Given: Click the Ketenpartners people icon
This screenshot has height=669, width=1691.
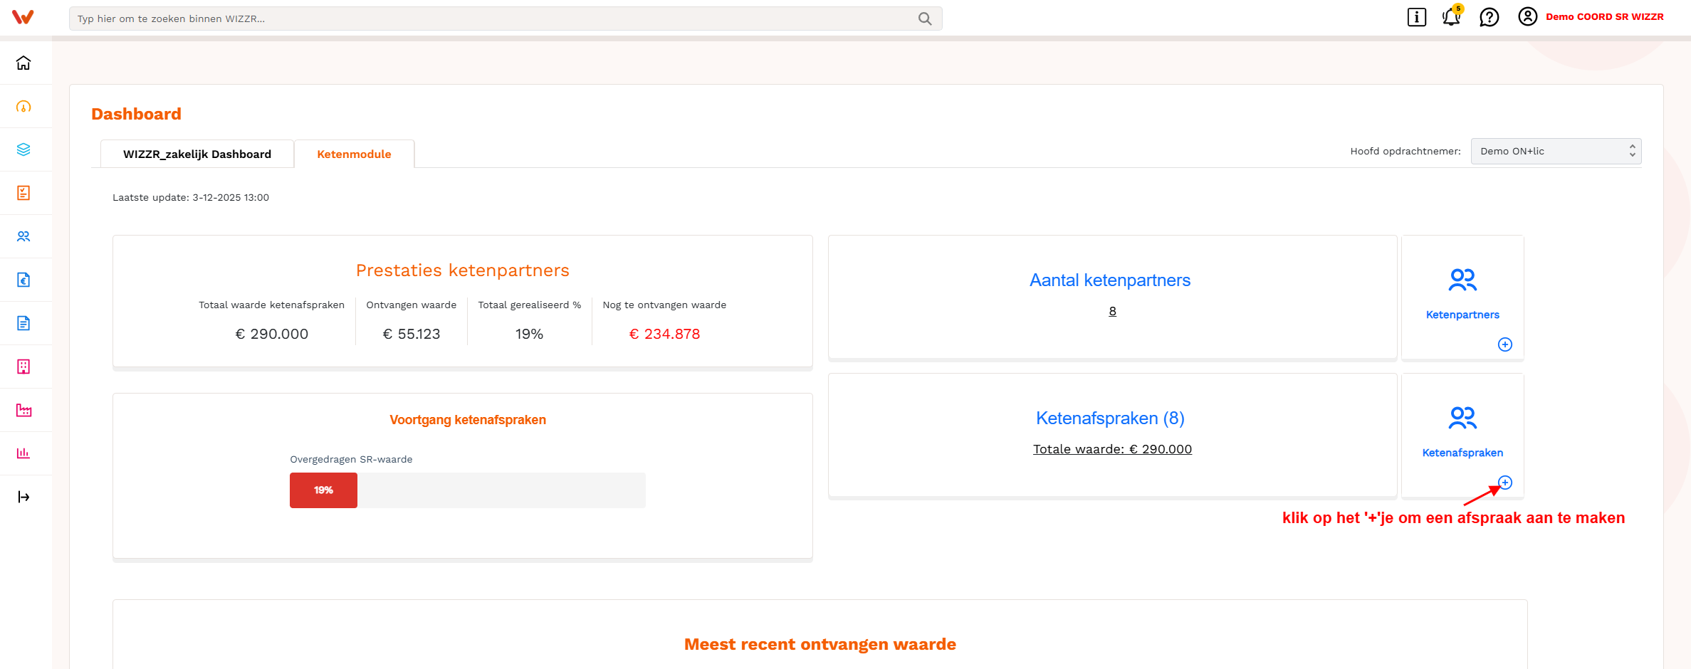Looking at the screenshot, I should tap(1462, 280).
